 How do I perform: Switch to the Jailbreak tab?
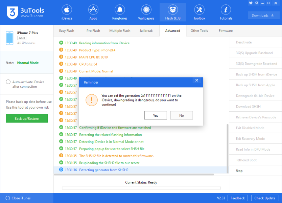(146, 31)
